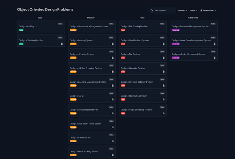235x159 pixels.
Task: Click To Do badge on Warehouse Management card
Action: click(x=111, y=24)
